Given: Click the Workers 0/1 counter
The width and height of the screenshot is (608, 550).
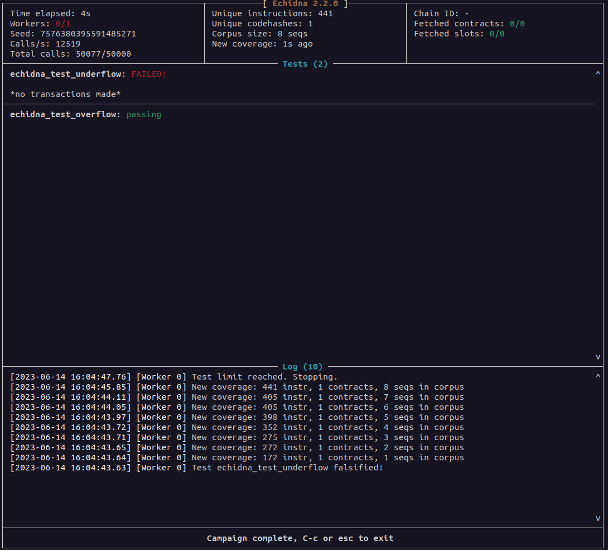Looking at the screenshot, I should click(40, 24).
